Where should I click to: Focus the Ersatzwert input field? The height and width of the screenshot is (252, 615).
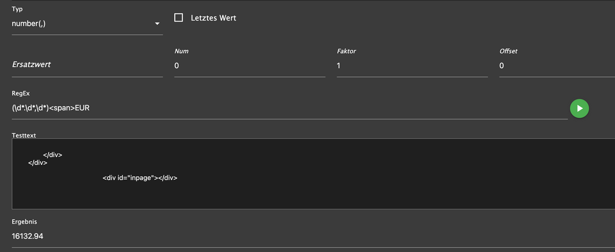pyautogui.click(x=87, y=66)
